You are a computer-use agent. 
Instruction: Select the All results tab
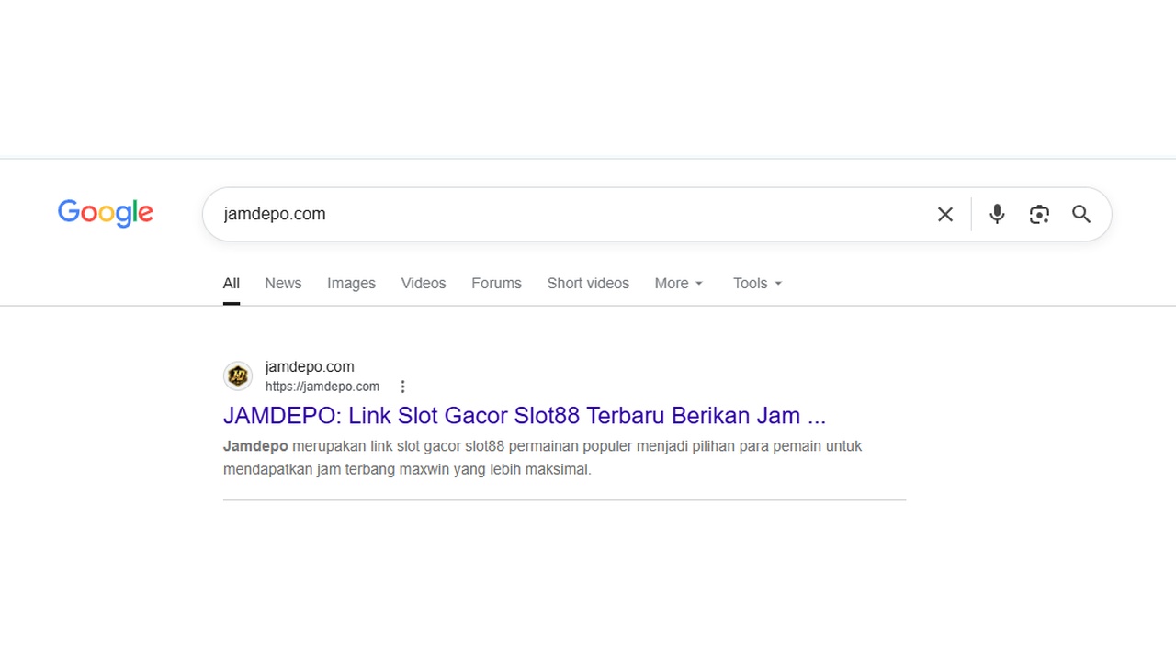[232, 283]
